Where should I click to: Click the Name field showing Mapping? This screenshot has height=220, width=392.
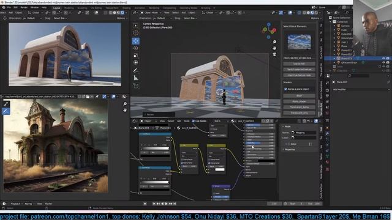303,133
